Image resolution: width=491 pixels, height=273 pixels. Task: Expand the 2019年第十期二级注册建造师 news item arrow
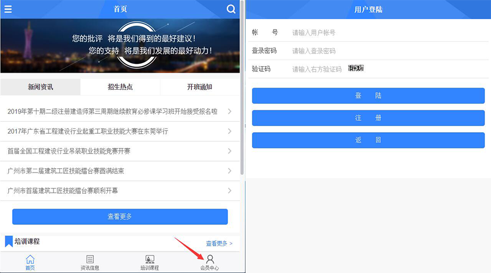(x=230, y=111)
